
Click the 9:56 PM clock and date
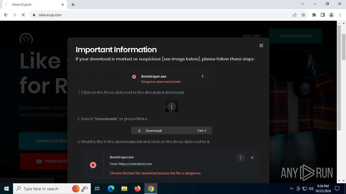click(323, 189)
